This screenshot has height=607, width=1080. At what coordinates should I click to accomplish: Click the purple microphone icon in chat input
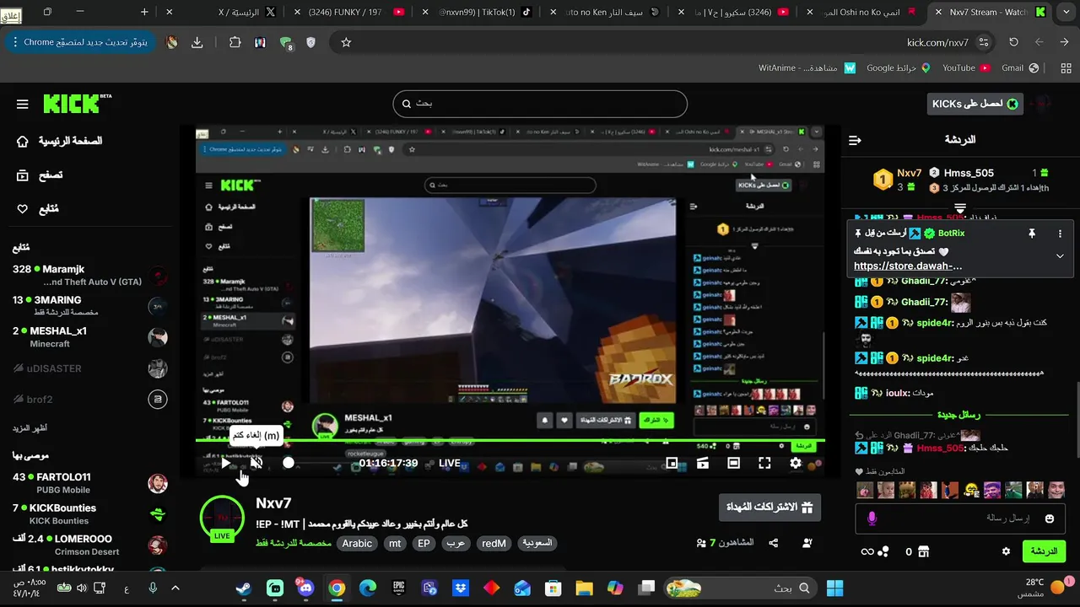872,518
